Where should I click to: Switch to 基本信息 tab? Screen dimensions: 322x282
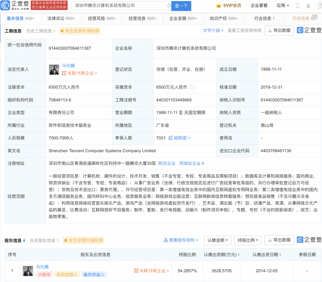pyautogui.click(x=20, y=18)
